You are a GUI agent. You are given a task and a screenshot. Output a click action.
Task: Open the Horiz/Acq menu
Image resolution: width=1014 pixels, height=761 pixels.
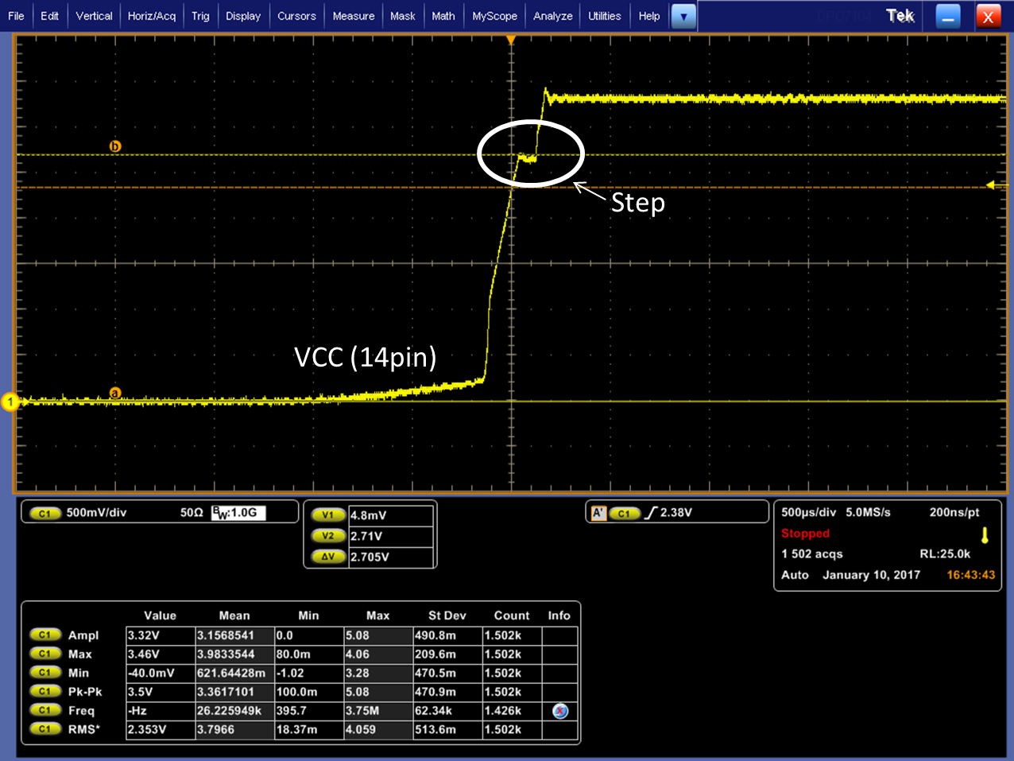tap(152, 16)
